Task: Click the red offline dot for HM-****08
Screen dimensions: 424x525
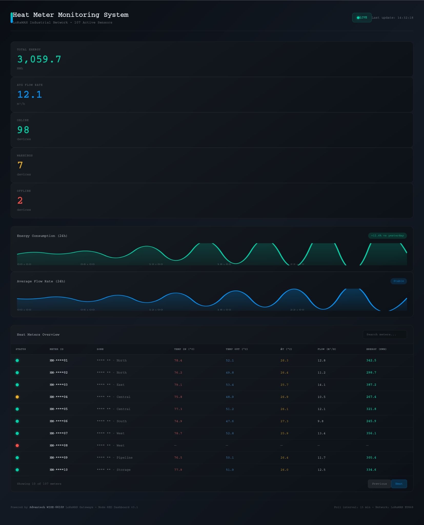Action: [17, 446]
